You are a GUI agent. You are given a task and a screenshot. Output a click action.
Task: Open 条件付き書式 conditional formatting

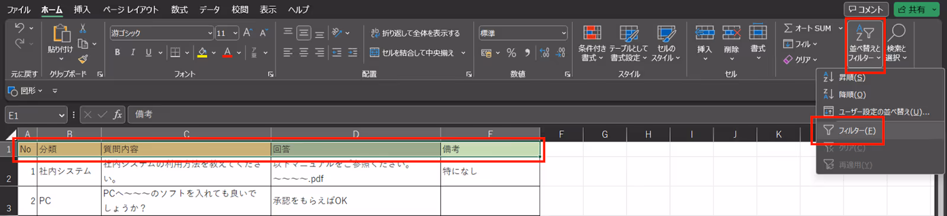[592, 43]
